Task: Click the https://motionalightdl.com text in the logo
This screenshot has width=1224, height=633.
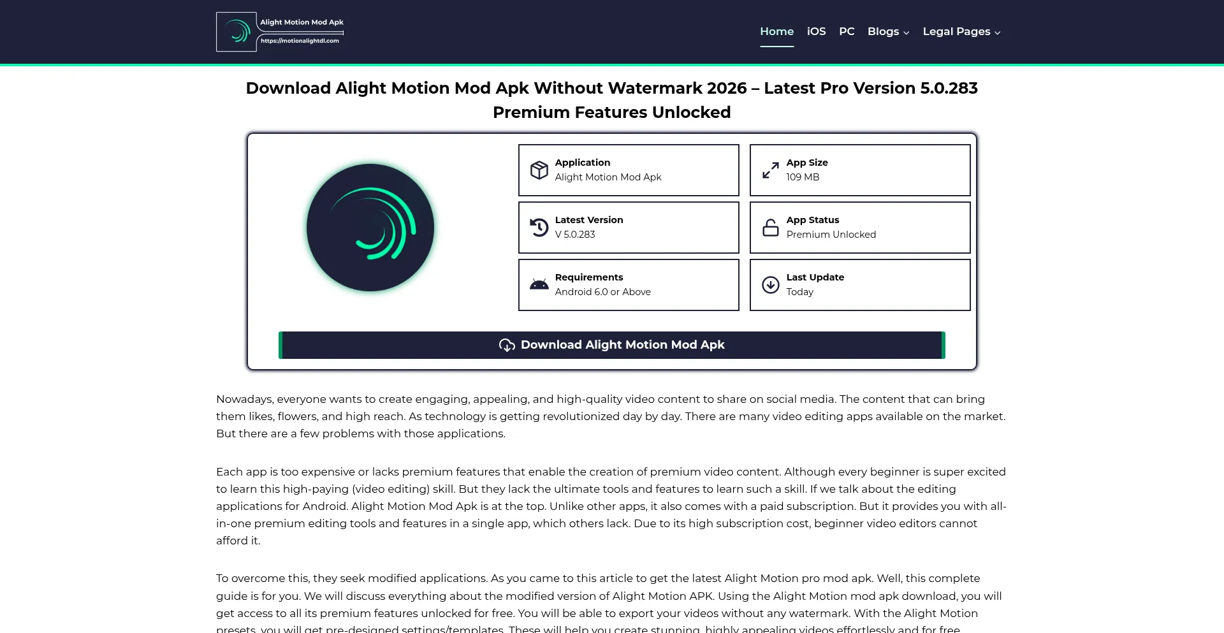Action: pyautogui.click(x=300, y=41)
